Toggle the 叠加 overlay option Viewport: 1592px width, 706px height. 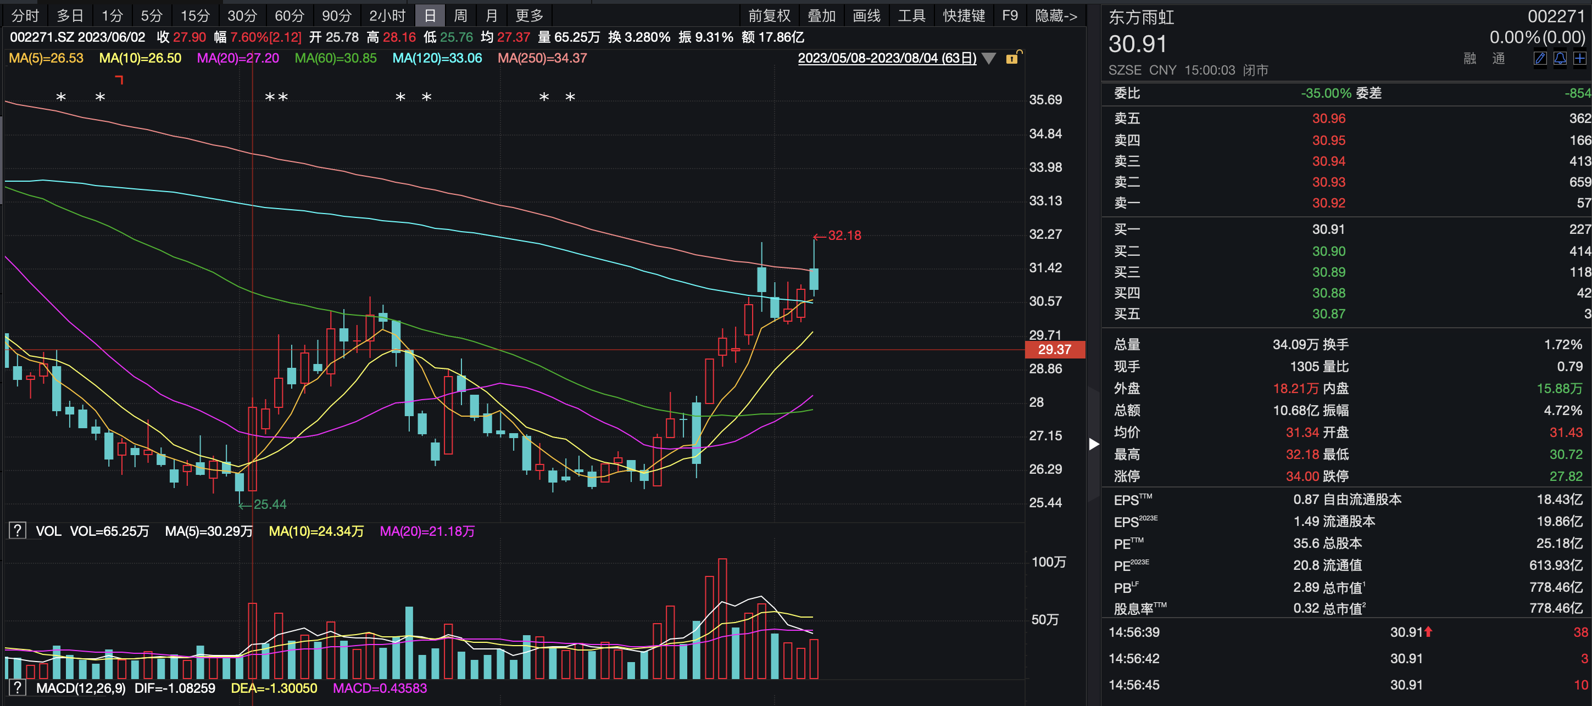click(x=821, y=15)
